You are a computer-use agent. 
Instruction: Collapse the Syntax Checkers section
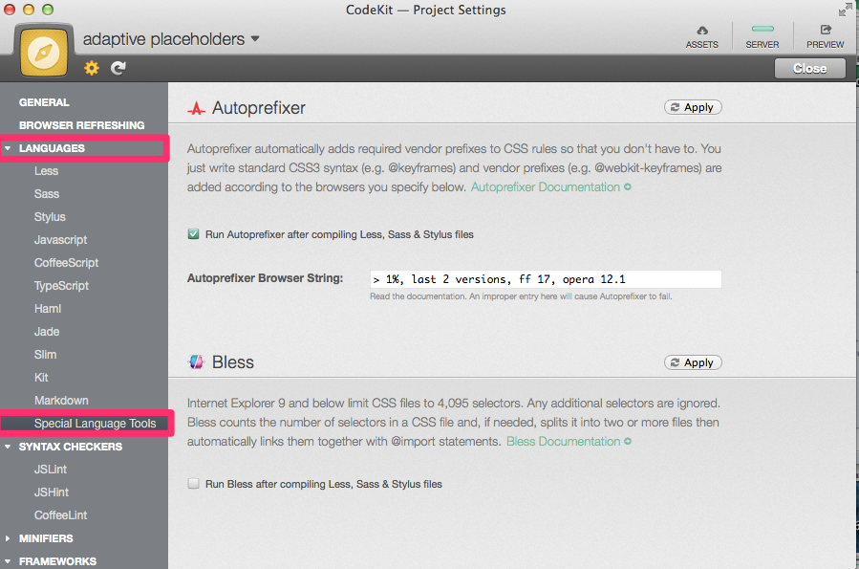[x=9, y=447]
